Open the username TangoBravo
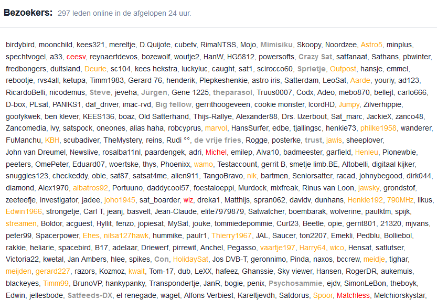 coord(222,176)
